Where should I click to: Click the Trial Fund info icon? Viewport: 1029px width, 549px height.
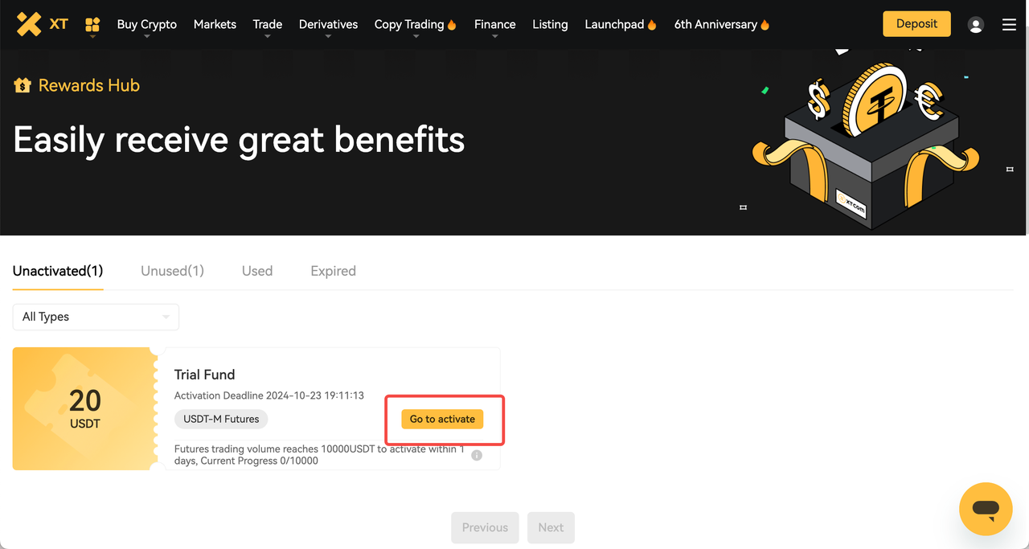[477, 455]
